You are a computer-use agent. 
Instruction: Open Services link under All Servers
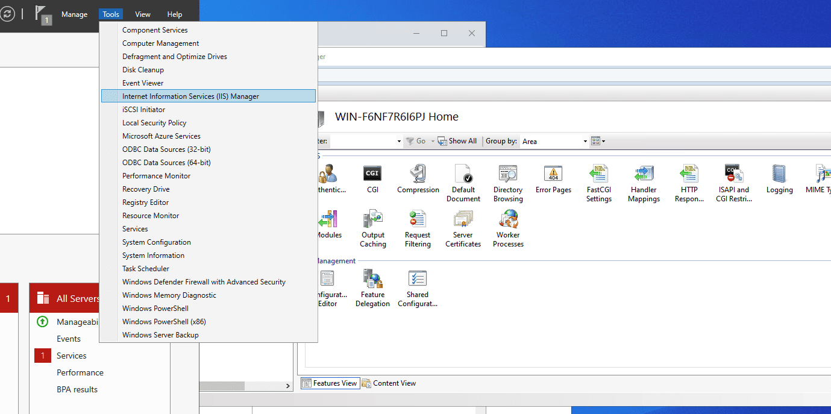pyautogui.click(x=71, y=356)
